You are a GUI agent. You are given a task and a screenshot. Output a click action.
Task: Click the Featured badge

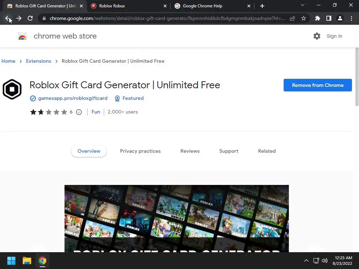coord(129,98)
